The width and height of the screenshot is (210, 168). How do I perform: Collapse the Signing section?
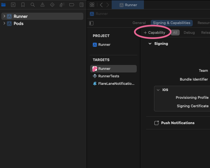[x=150, y=44]
